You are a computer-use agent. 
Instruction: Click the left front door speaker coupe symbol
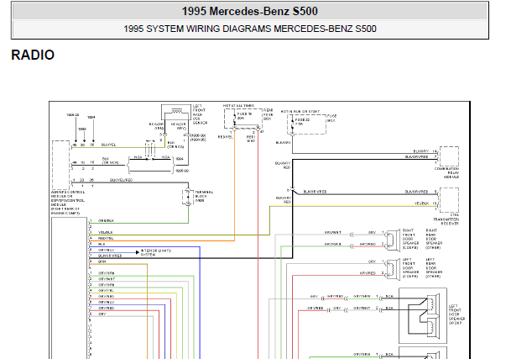pyautogui.click(x=394, y=269)
